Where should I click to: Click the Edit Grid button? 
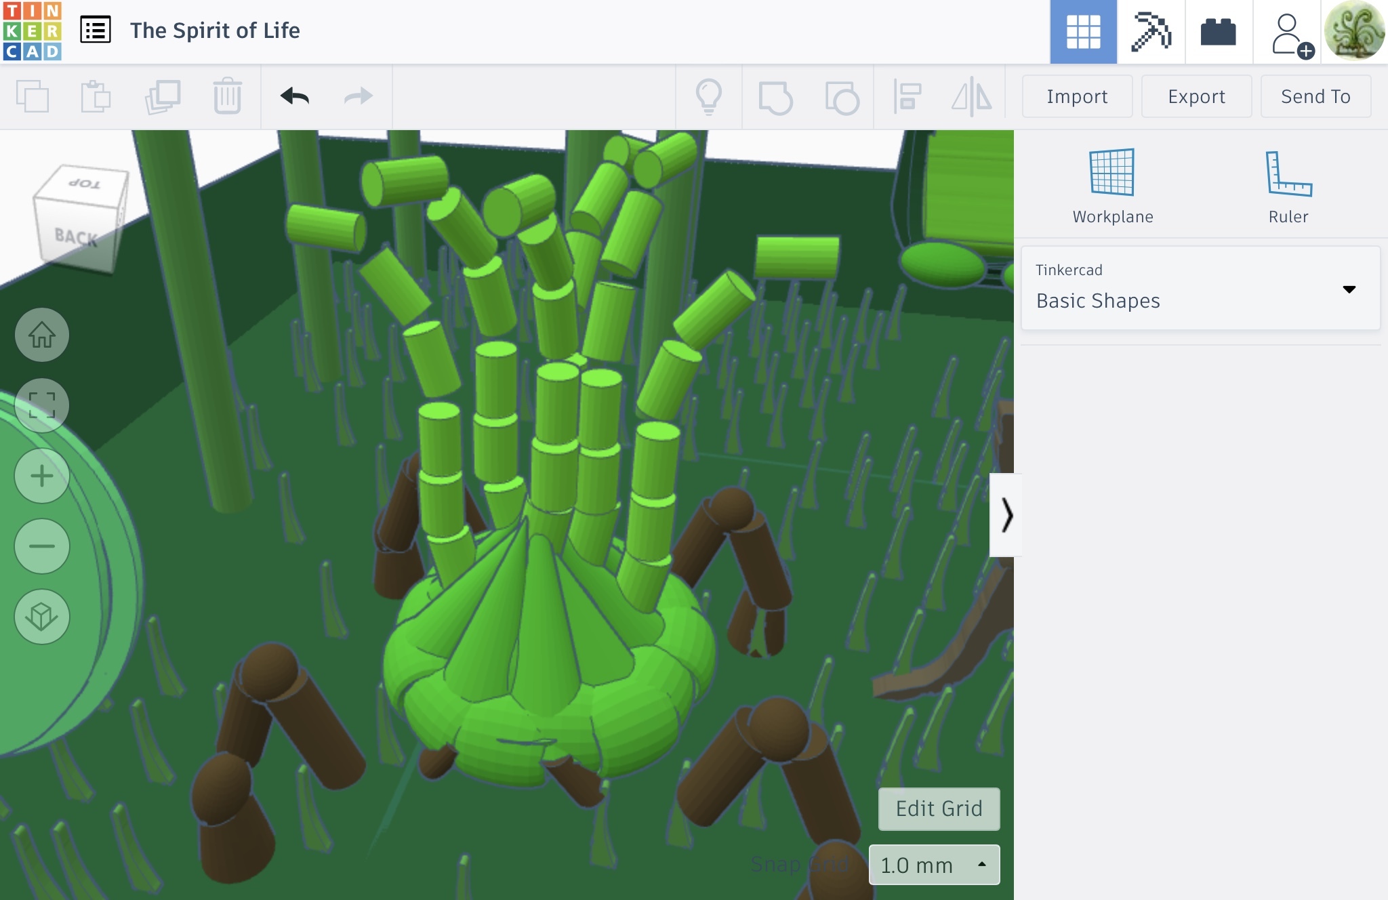pyautogui.click(x=939, y=809)
